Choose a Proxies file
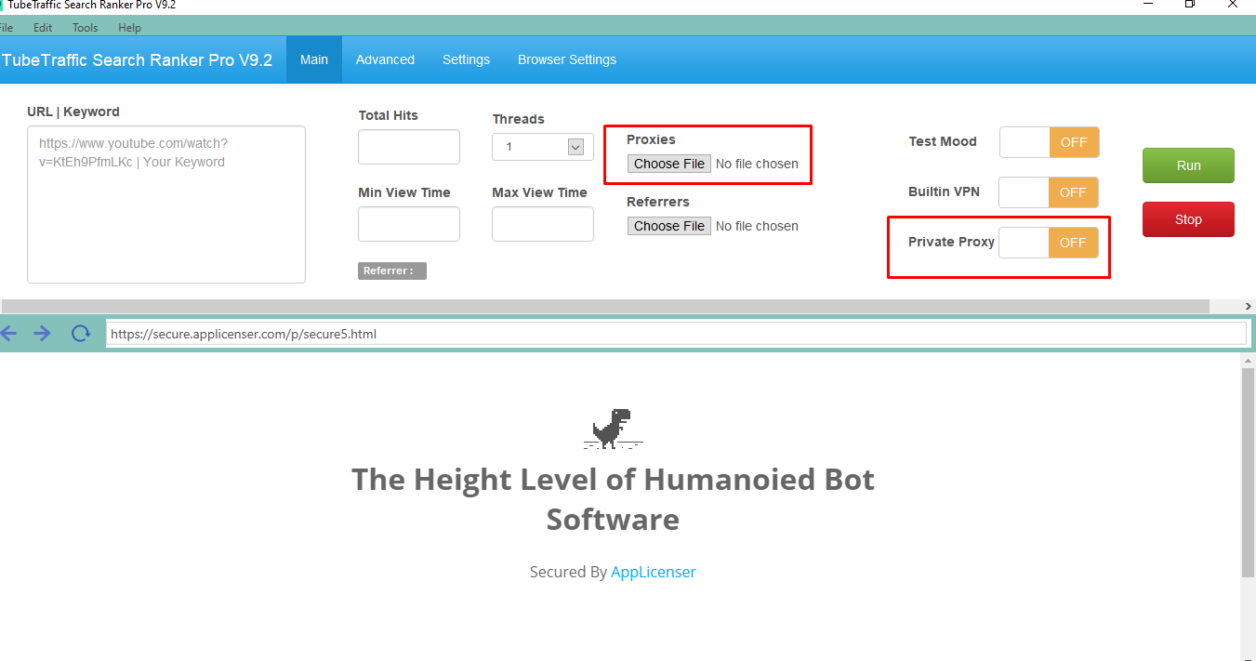The height and width of the screenshot is (661, 1256). pos(669,164)
